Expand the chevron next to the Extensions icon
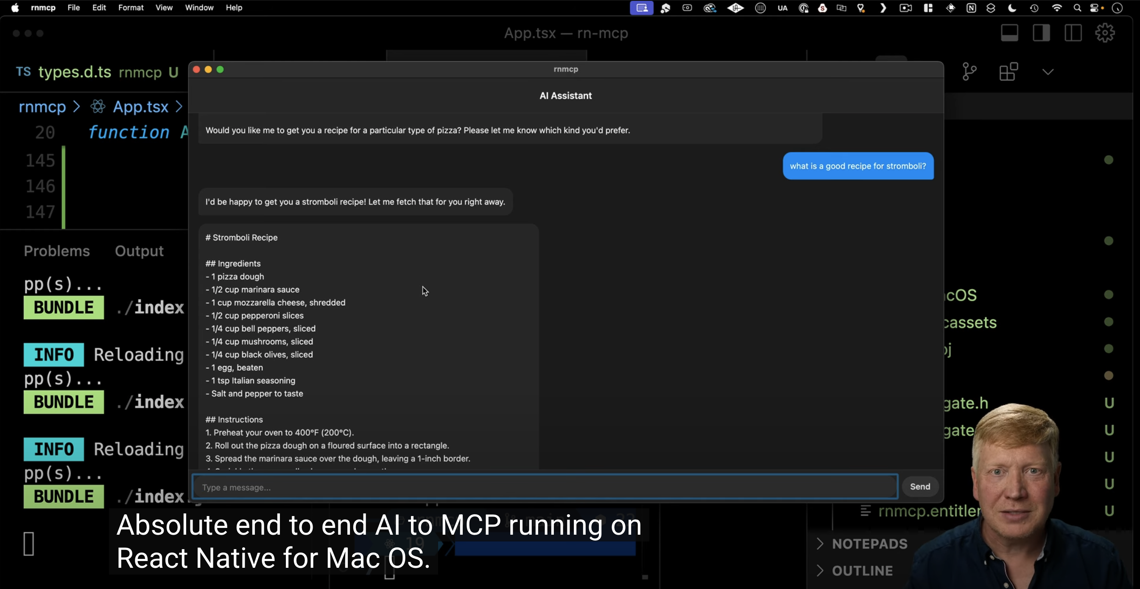 1048,72
